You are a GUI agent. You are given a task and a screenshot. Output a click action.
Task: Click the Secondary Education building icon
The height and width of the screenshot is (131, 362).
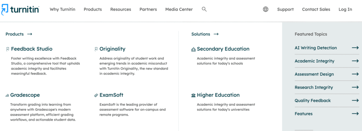pyautogui.click(x=193, y=49)
